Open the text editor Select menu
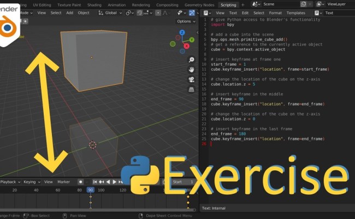 coord(259,13)
